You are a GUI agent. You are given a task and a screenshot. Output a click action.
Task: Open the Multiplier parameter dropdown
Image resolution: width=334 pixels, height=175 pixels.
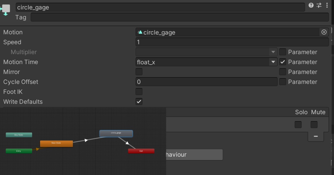coord(206,52)
